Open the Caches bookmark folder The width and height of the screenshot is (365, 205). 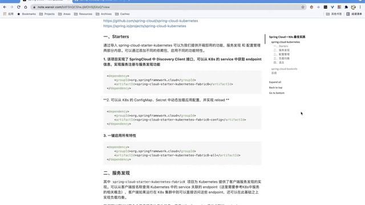tap(122, 14)
